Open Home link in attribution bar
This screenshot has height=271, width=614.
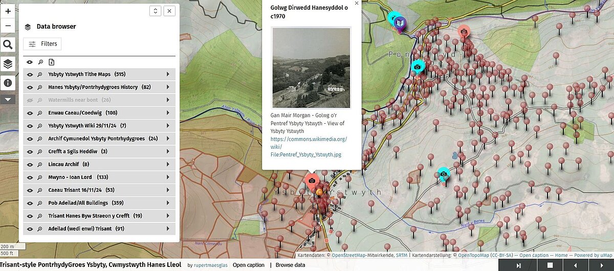click(x=562, y=255)
